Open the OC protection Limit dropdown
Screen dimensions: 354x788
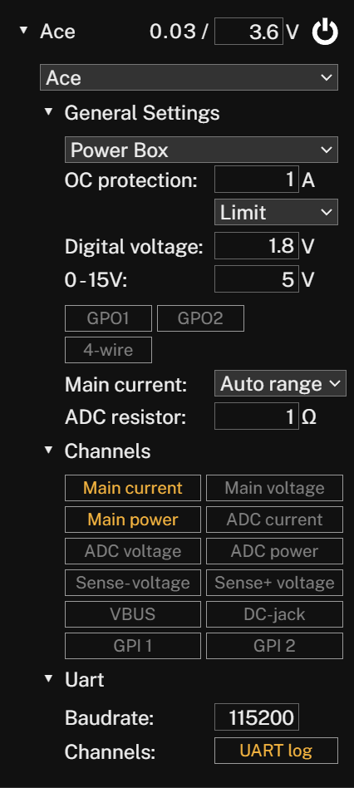[276, 212]
